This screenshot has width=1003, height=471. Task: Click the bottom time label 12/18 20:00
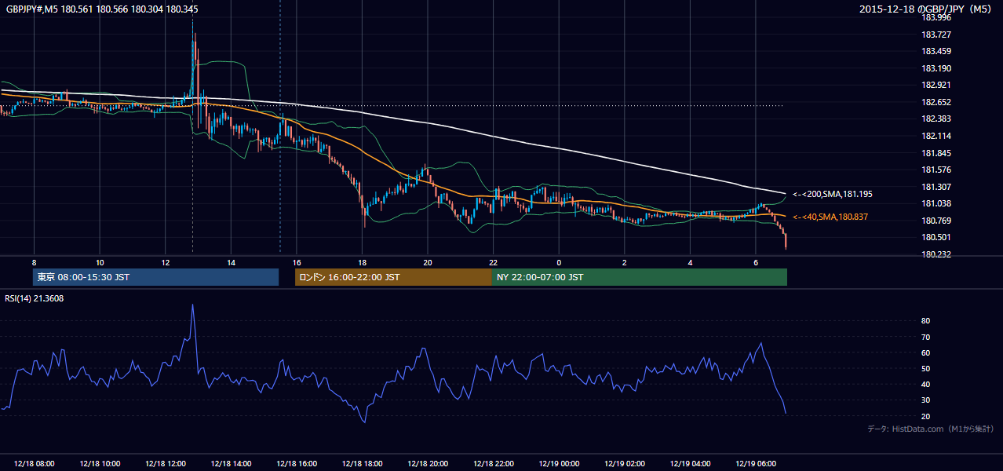coord(428,463)
